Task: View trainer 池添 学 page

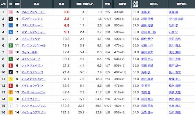Action: coord(173,26)
